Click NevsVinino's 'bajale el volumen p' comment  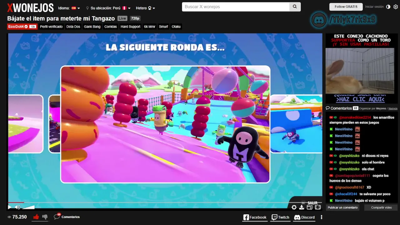click(x=370, y=201)
